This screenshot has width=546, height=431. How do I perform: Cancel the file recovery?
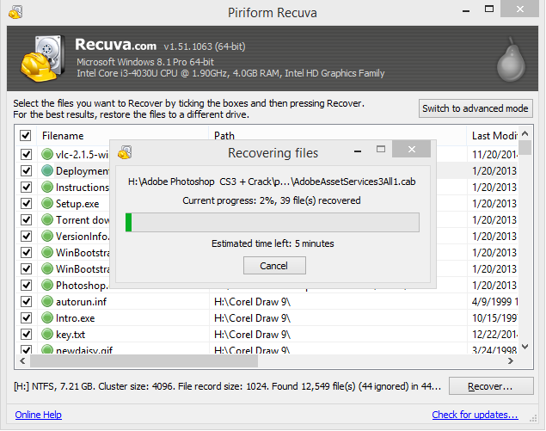pyautogui.click(x=274, y=266)
